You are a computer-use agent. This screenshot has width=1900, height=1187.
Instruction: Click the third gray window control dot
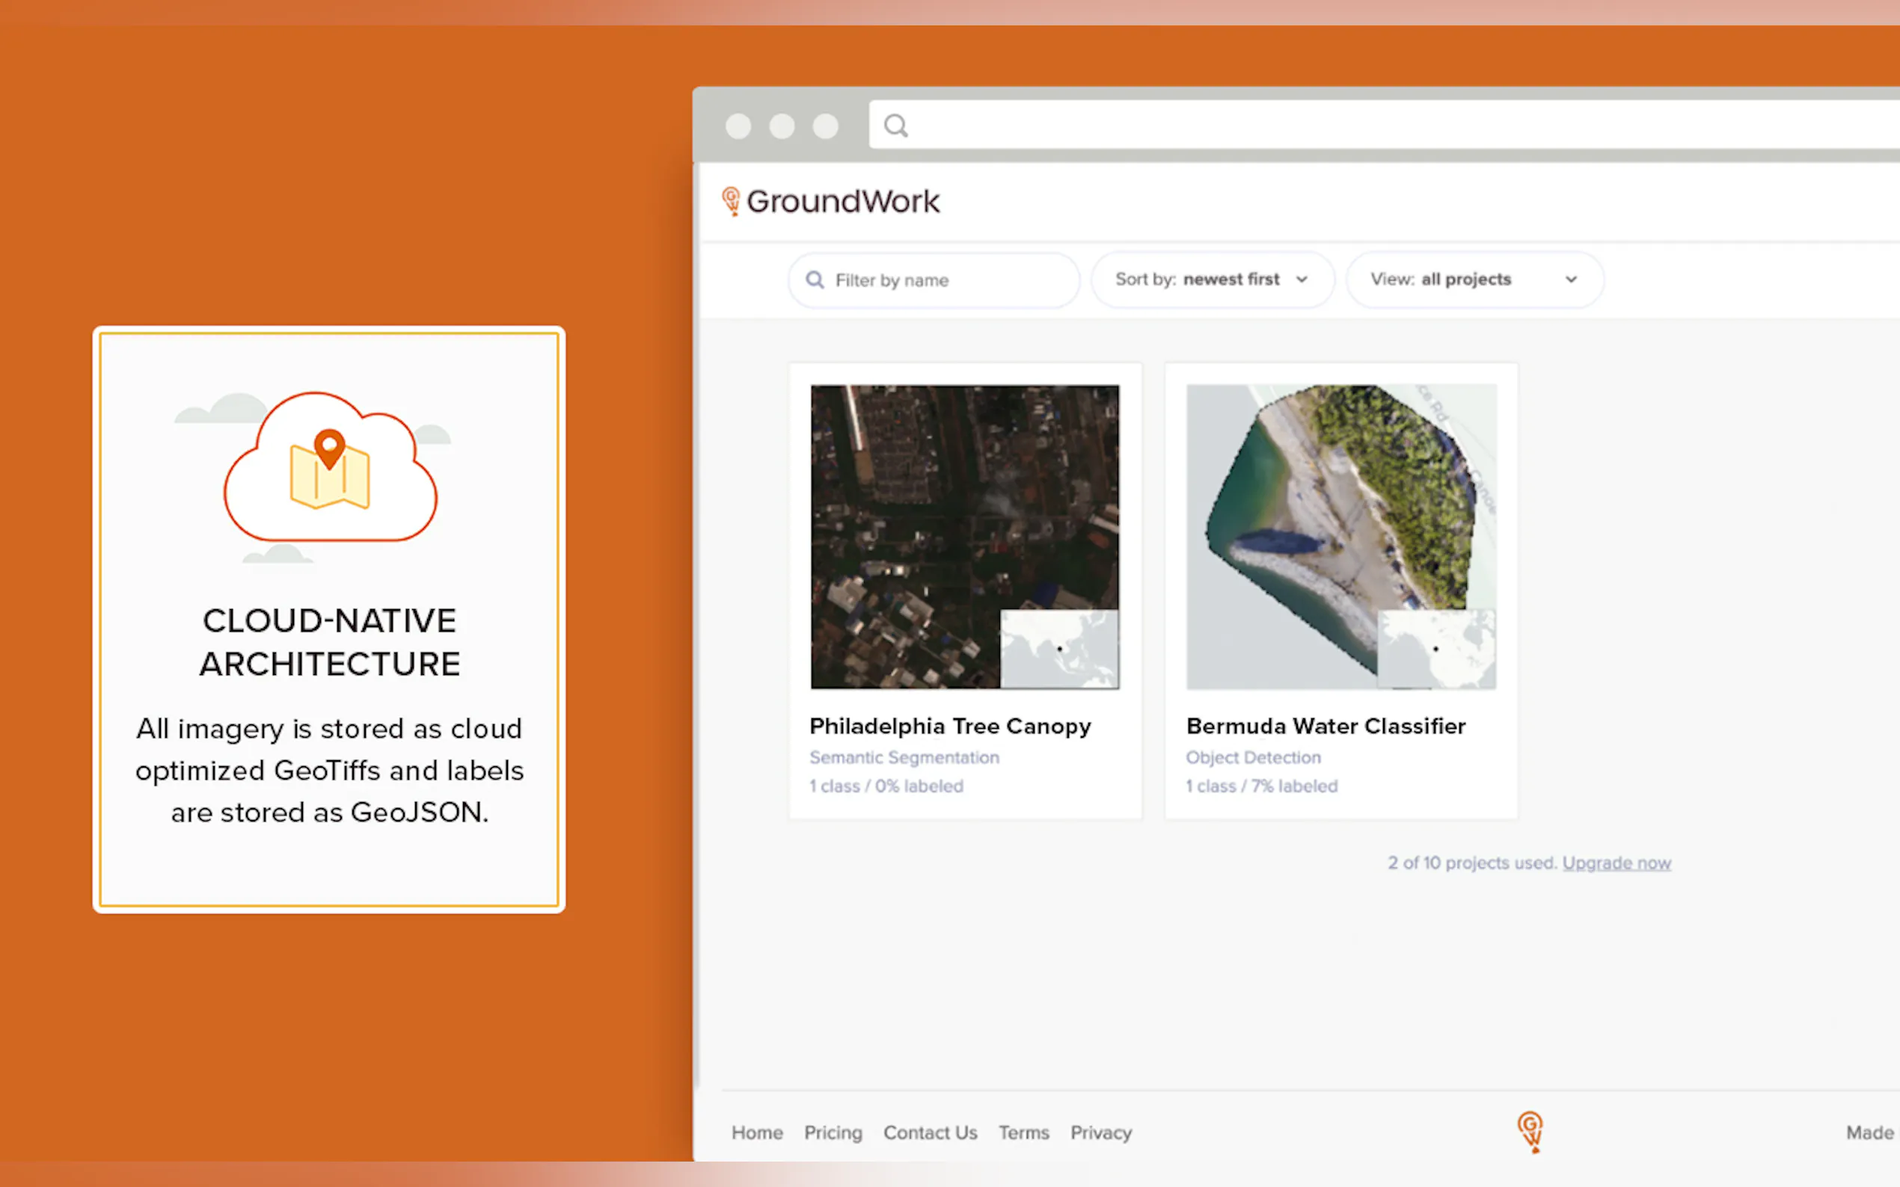(825, 126)
